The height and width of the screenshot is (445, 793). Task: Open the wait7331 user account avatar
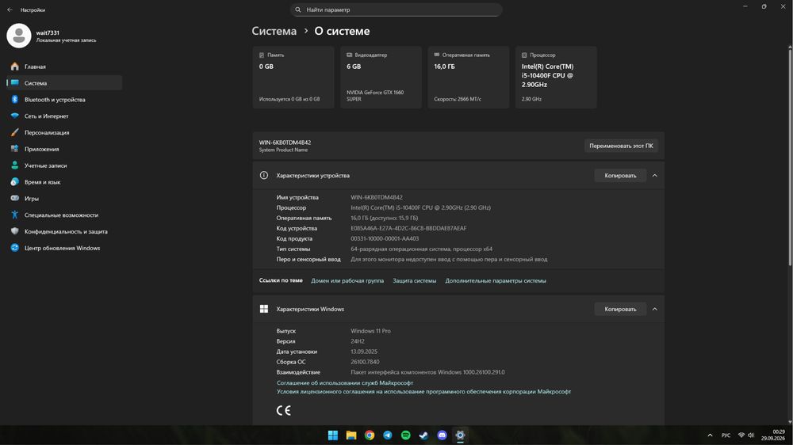coord(19,36)
